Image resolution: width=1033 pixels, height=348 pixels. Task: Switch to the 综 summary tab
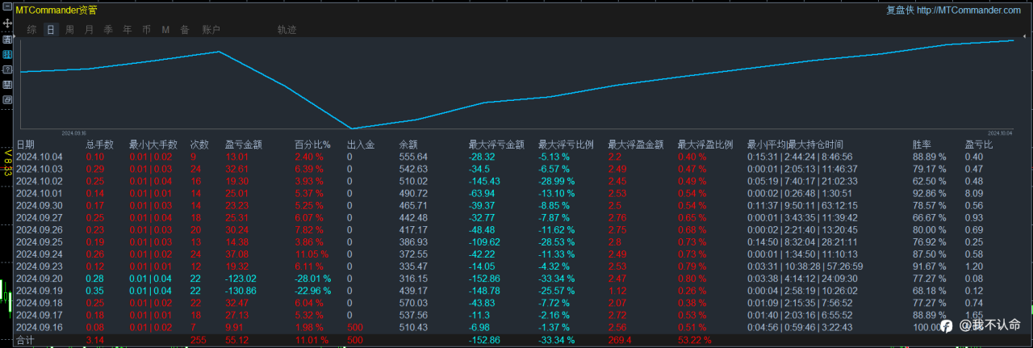pos(31,30)
